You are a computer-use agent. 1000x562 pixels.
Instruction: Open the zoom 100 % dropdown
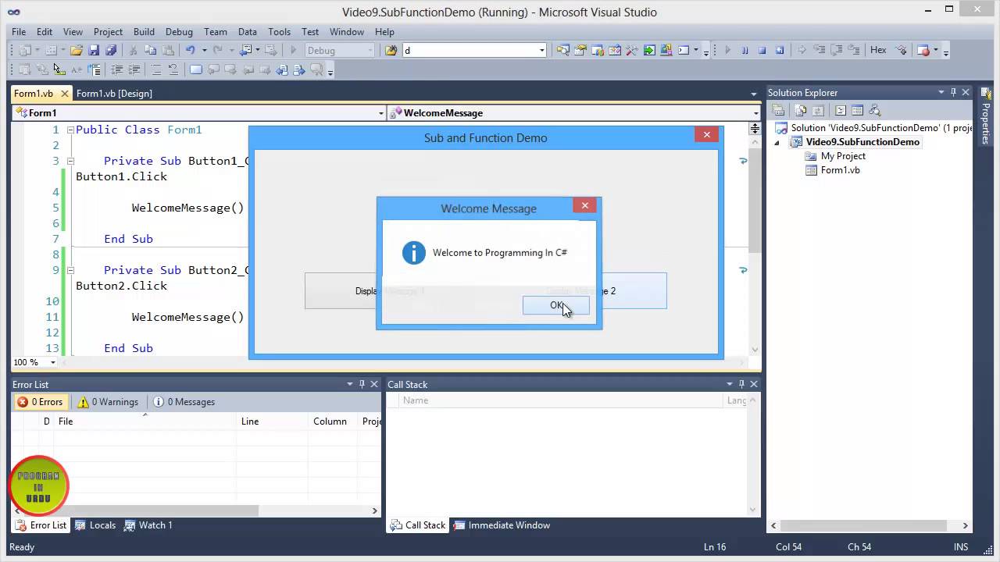click(x=53, y=362)
